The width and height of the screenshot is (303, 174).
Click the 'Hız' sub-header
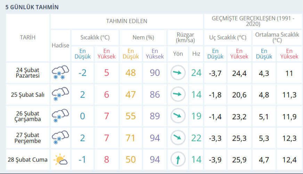pyautogui.click(x=196, y=54)
